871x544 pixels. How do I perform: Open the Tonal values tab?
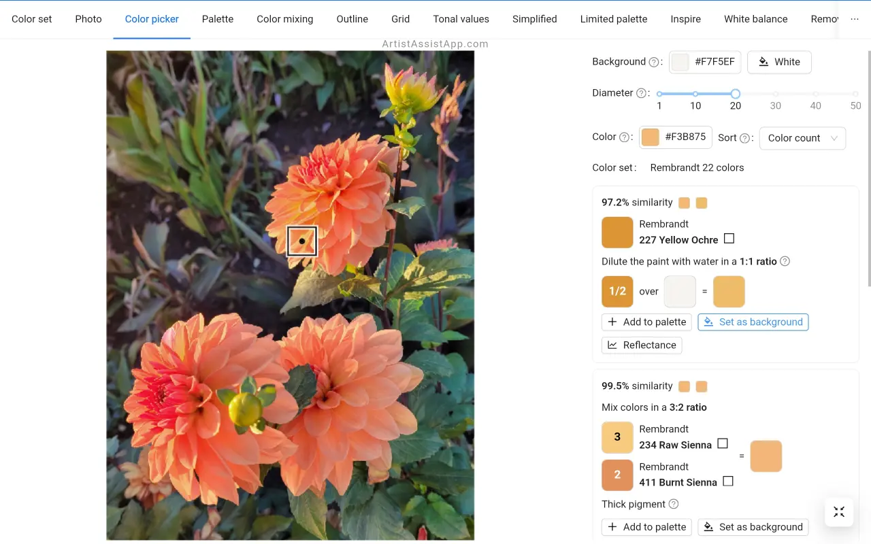461,19
